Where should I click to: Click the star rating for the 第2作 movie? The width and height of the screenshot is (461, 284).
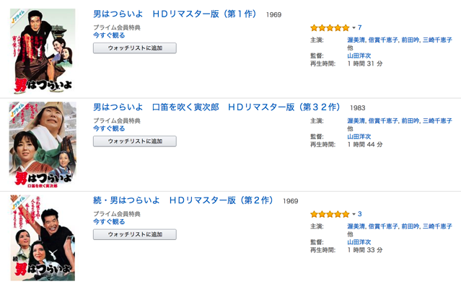(x=330, y=214)
